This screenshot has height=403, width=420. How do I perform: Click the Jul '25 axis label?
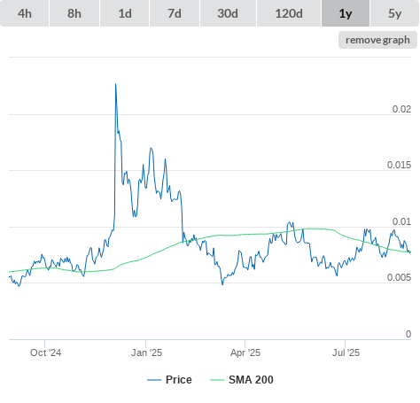coord(346,353)
